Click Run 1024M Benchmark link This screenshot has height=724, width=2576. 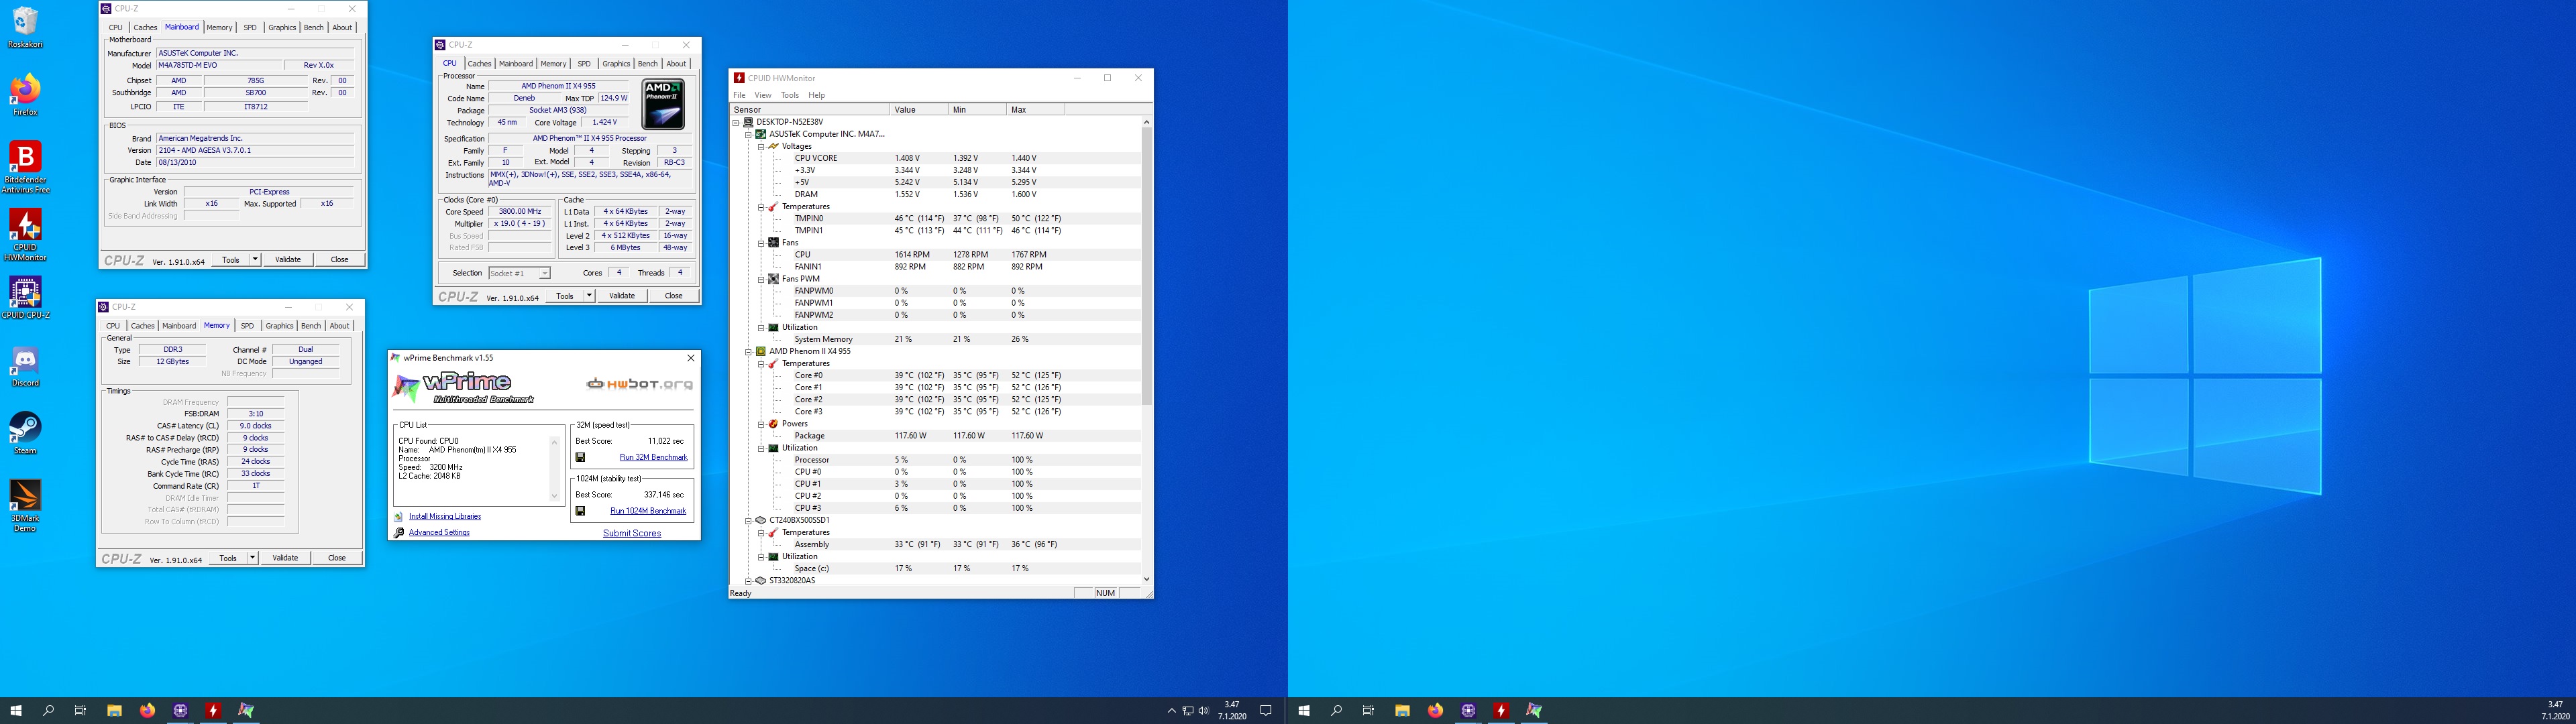pos(648,511)
